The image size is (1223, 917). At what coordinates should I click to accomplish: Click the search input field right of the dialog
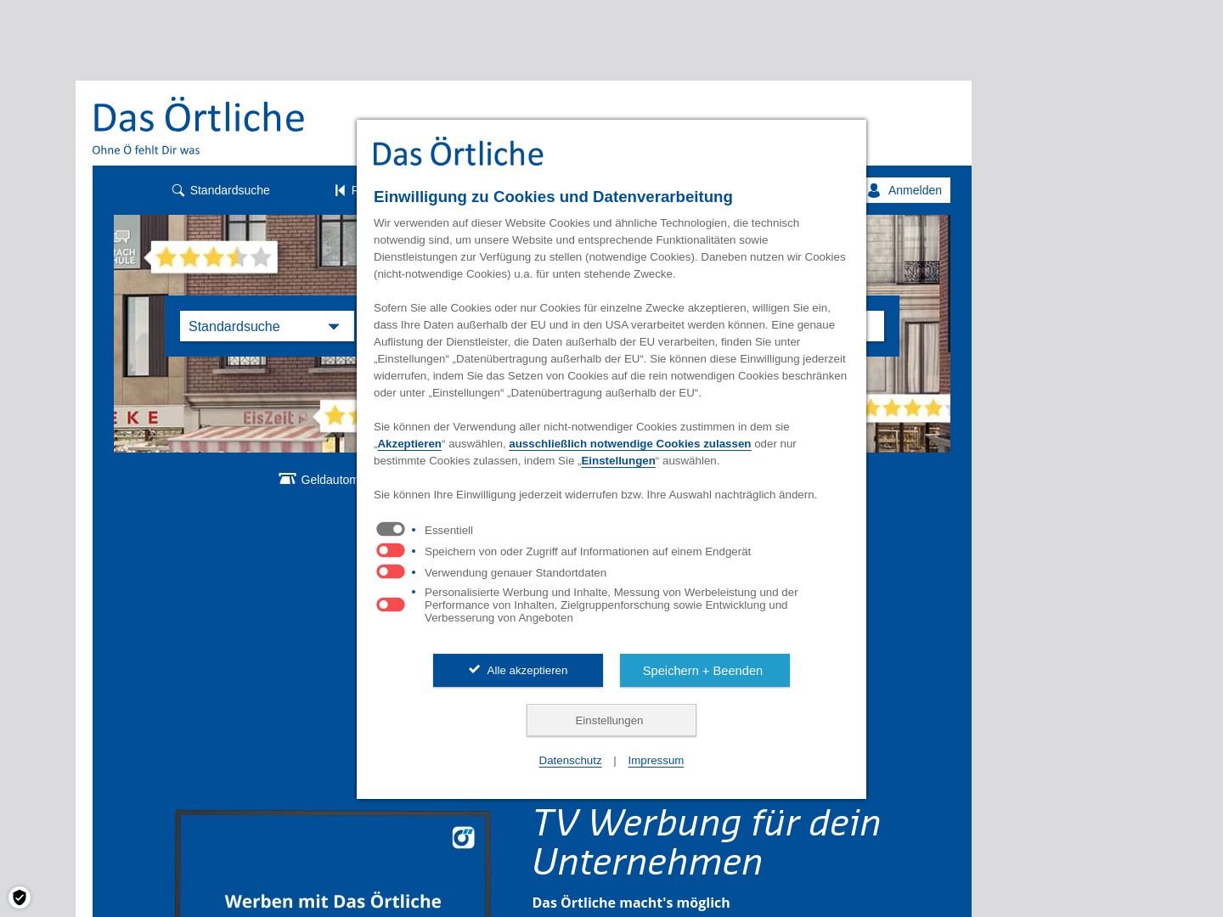pyautogui.click(x=875, y=326)
